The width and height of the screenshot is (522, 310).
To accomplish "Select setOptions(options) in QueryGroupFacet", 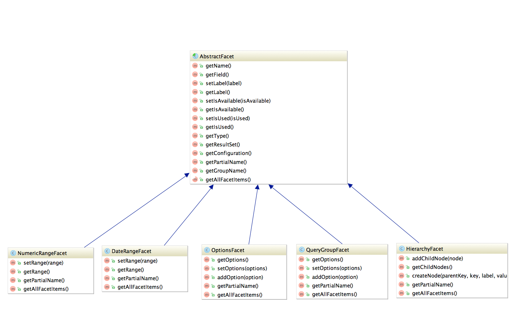I will click(x=337, y=268).
